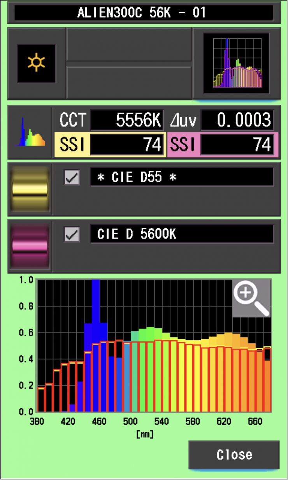Click the ALIEN300C 56K - 01 title field
The image size is (288, 480).
pos(144,13)
